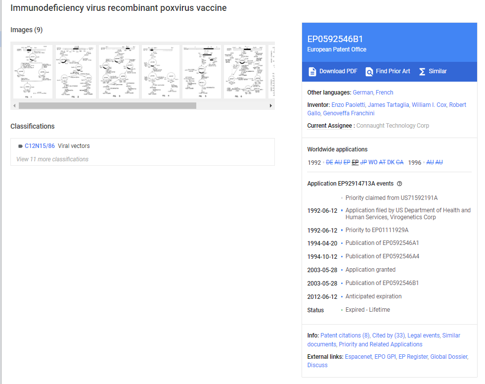Viewport: 485px width, 384px height.
Task: Open the 1992 AU application
Action: (338, 162)
